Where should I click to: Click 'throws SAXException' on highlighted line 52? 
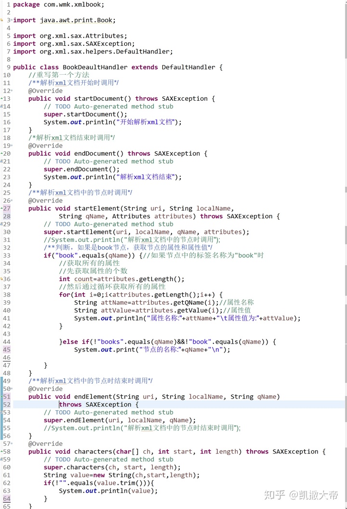[x=95, y=404]
